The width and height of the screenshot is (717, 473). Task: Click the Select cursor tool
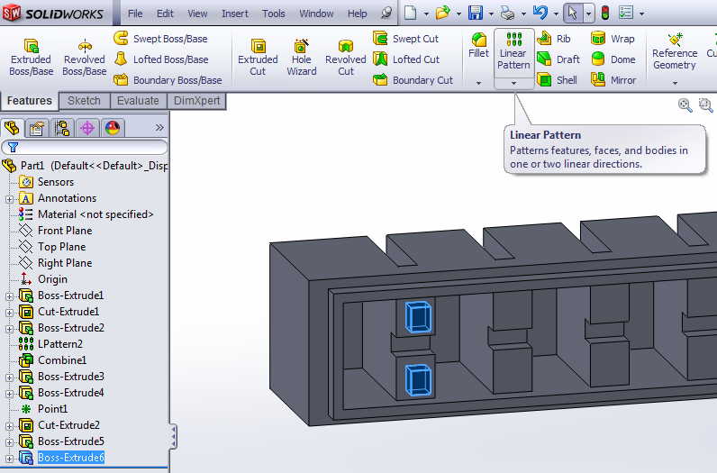572,13
